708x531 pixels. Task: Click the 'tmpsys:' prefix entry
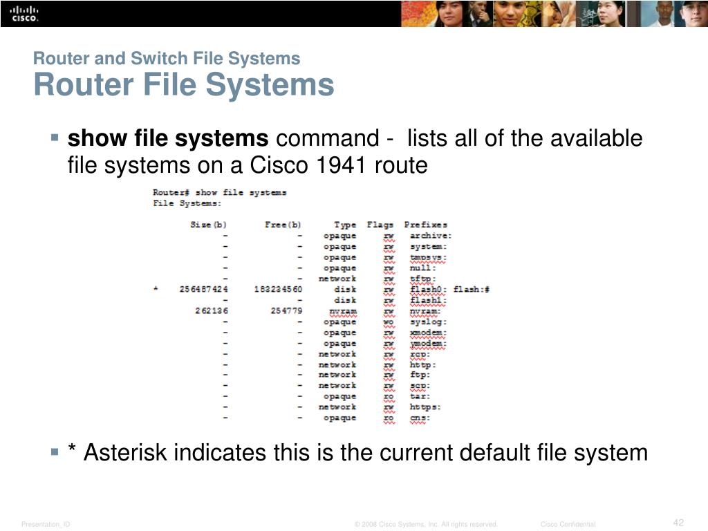pos(428,257)
